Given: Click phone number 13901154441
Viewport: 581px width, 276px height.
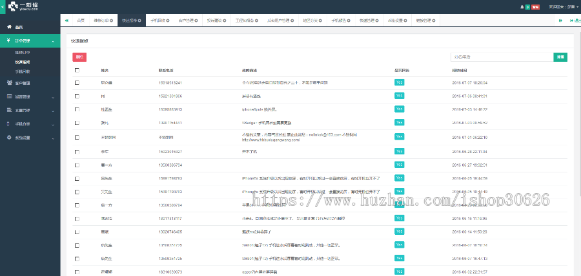Looking at the screenshot, I should (170, 123).
